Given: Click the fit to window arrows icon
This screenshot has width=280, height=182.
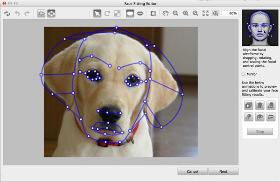Looking at the screenshot, I should pos(205,14).
